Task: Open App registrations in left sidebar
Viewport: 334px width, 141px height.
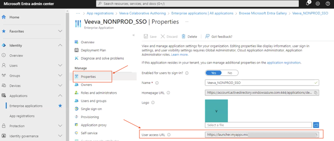Action: (x=22, y=116)
